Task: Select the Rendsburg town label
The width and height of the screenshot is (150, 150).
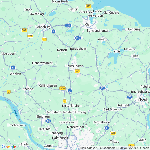Action: (x=43, y=27)
